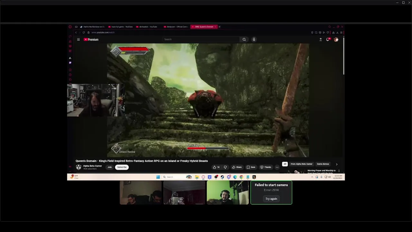Go back with the browser back arrow
The image size is (412, 232).
[76, 33]
